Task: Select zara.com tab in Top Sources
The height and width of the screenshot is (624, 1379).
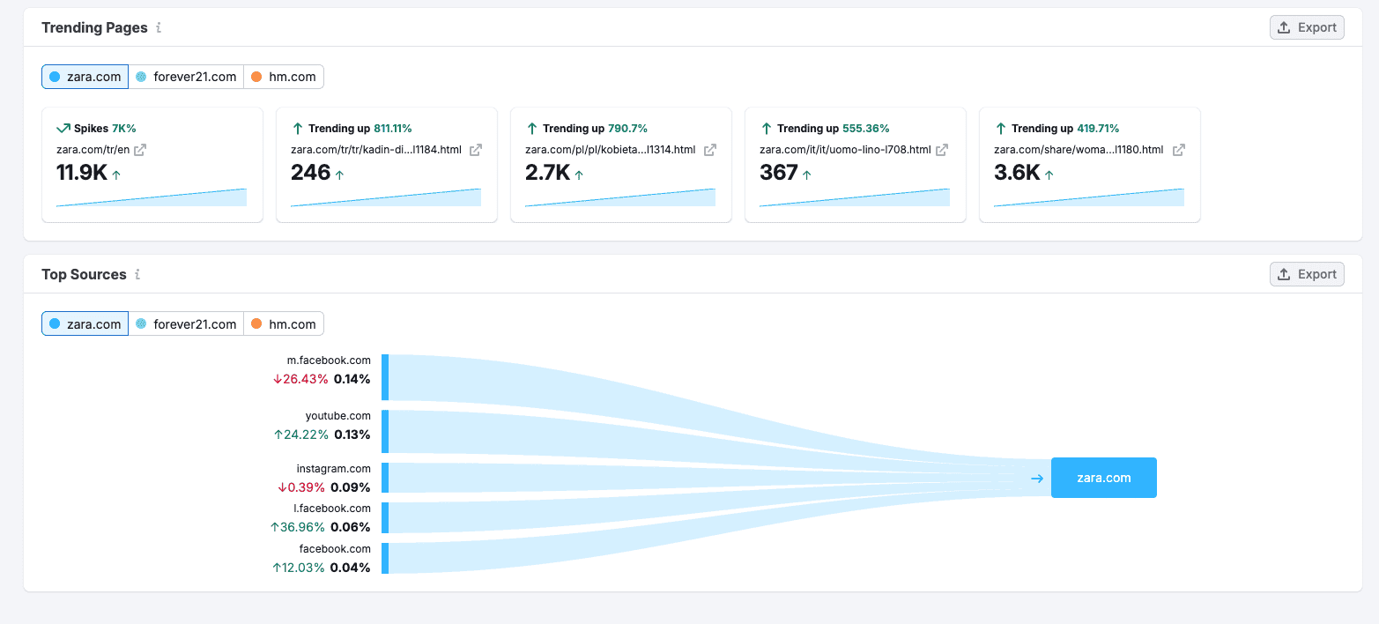Action: coord(85,323)
